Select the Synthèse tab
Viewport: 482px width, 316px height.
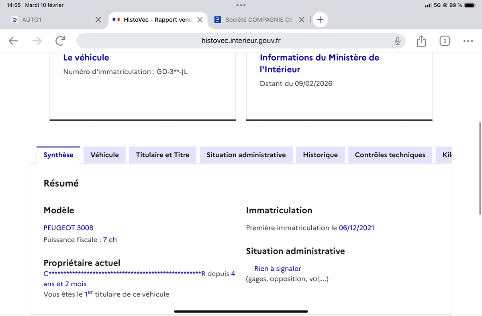pos(58,155)
